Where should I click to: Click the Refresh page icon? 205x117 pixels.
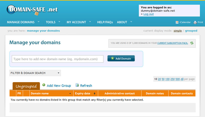pyautogui.click(x=77, y=85)
